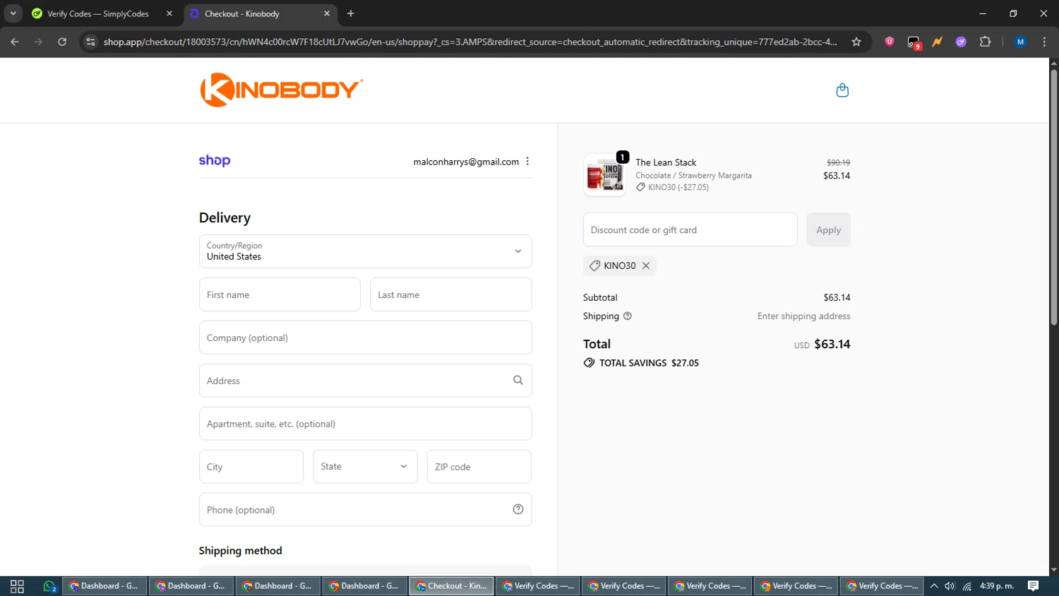The height and width of the screenshot is (596, 1059).
Task: Click the malconharrys@gmail.com email text
Action: click(466, 162)
